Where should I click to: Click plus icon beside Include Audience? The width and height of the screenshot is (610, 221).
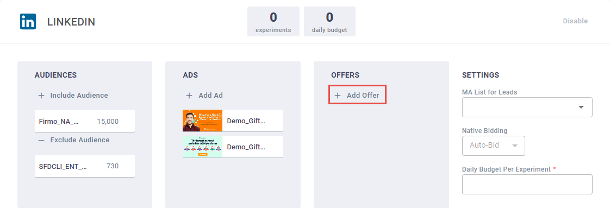[x=41, y=96]
